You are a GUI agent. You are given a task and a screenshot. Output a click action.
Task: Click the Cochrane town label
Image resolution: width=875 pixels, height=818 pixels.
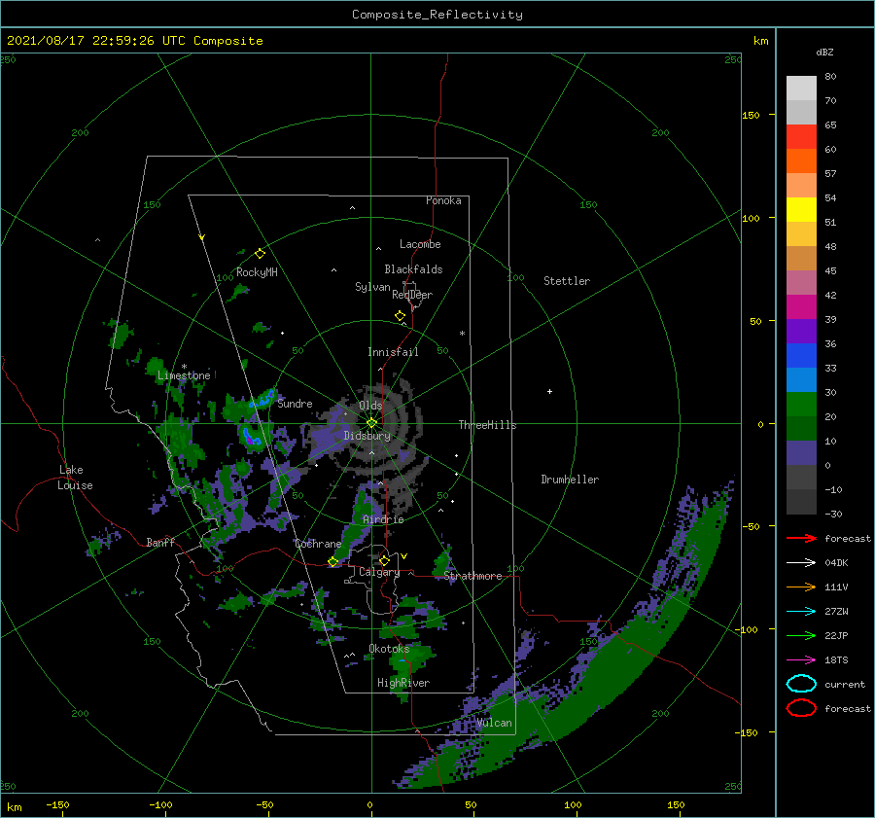[318, 544]
